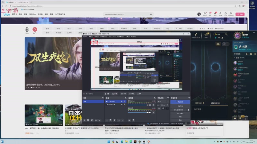Open the League client 商城 store icon
The image size is (257, 144).
click(x=206, y=35)
